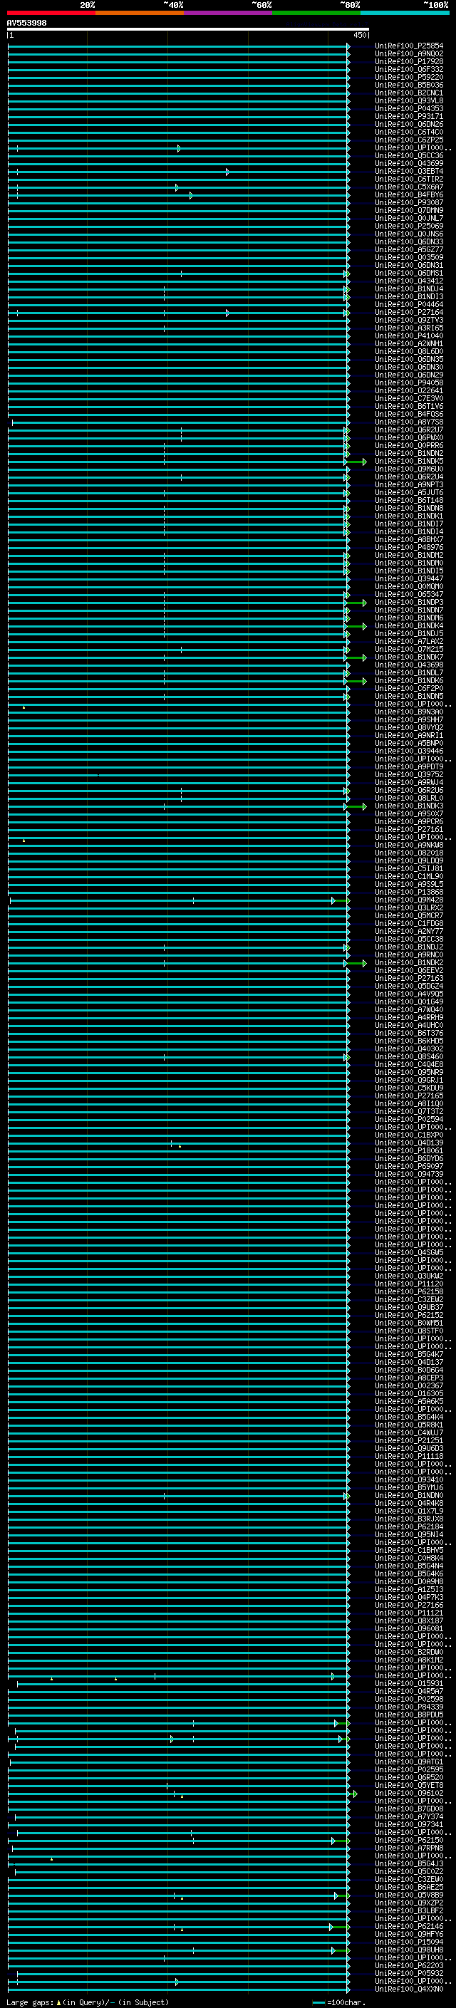Click hit UniRef100_Q7T3T2

pyautogui.click(x=409, y=1112)
